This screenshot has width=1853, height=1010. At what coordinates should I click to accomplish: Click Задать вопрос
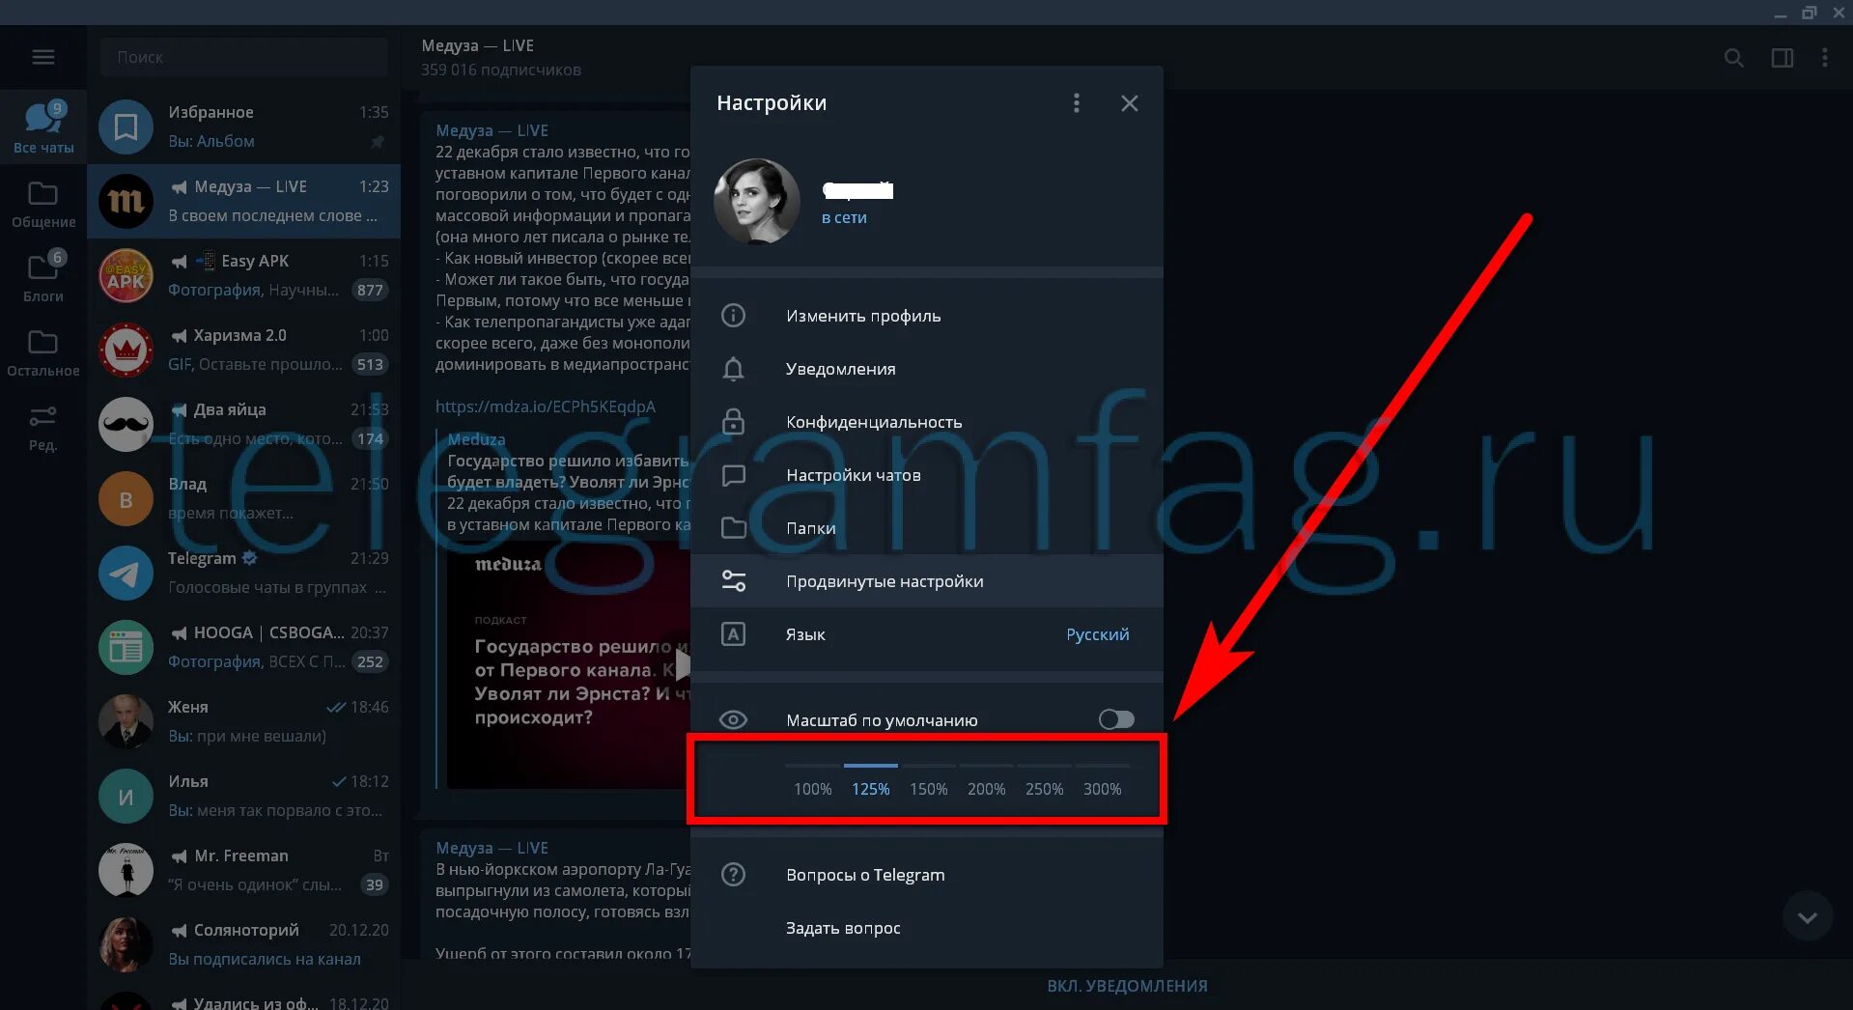pyautogui.click(x=927, y=928)
